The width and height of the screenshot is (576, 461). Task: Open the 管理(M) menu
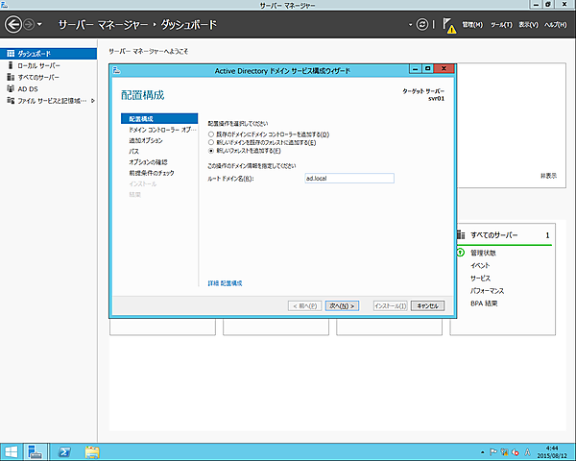(x=472, y=25)
